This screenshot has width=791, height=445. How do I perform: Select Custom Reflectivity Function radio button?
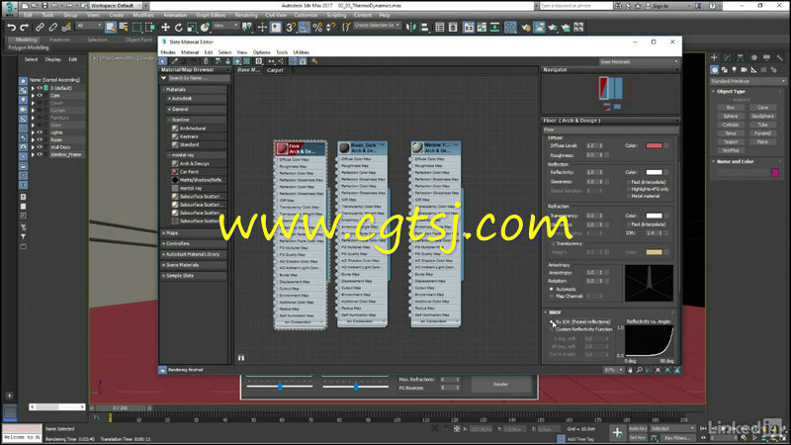(552, 329)
